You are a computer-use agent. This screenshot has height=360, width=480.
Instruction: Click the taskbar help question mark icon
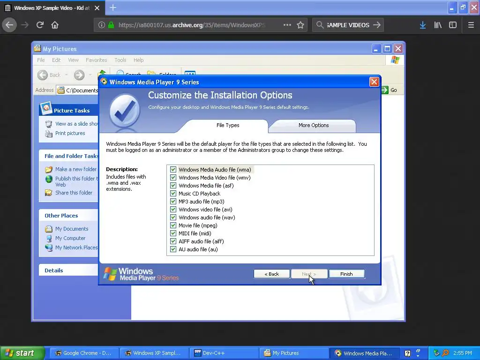407,353
